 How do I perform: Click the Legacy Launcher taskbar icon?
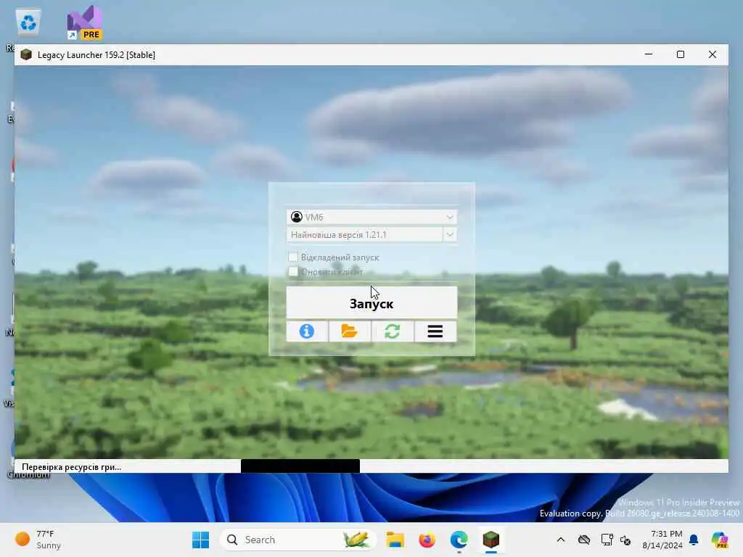[491, 540]
